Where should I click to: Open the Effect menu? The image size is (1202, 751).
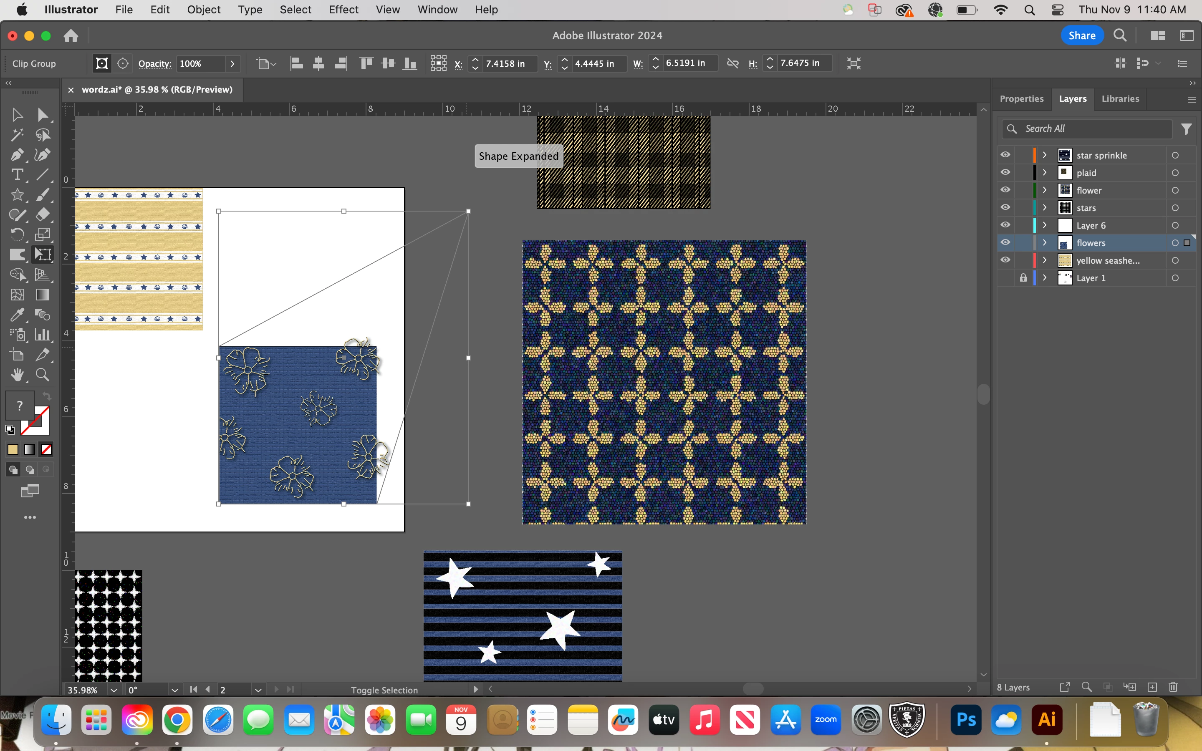pyautogui.click(x=343, y=10)
